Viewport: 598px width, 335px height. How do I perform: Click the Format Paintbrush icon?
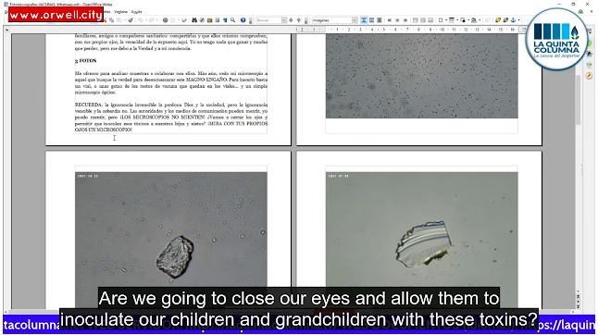[x=131, y=19]
